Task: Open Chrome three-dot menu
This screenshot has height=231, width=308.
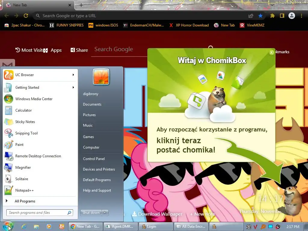Action: pyautogui.click(x=301, y=16)
